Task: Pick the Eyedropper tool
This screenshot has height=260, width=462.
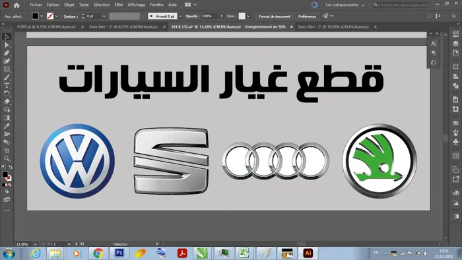Action: point(7,126)
